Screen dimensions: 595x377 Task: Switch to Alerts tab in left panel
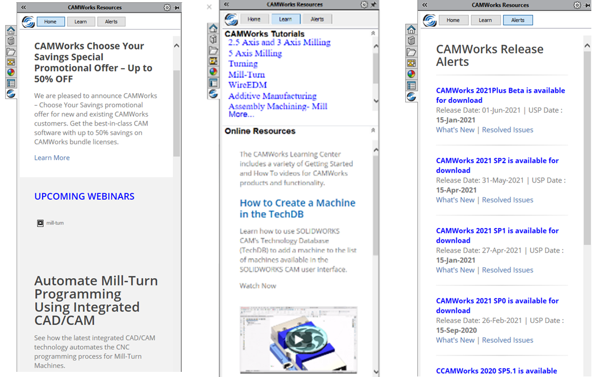(x=111, y=22)
